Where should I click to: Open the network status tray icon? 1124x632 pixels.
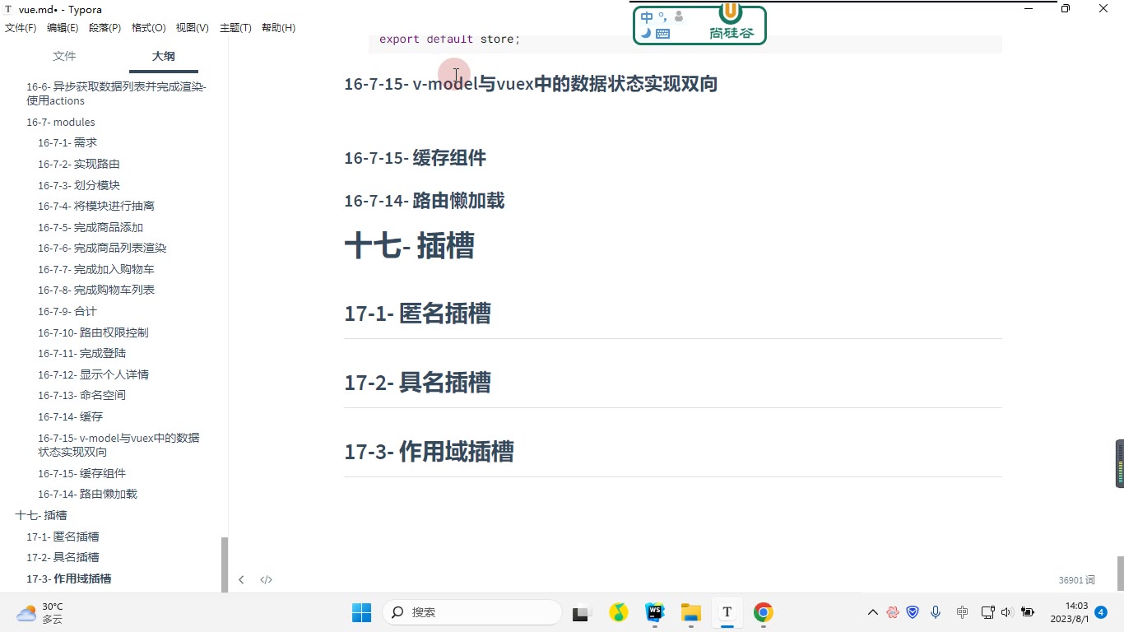pyautogui.click(x=987, y=612)
